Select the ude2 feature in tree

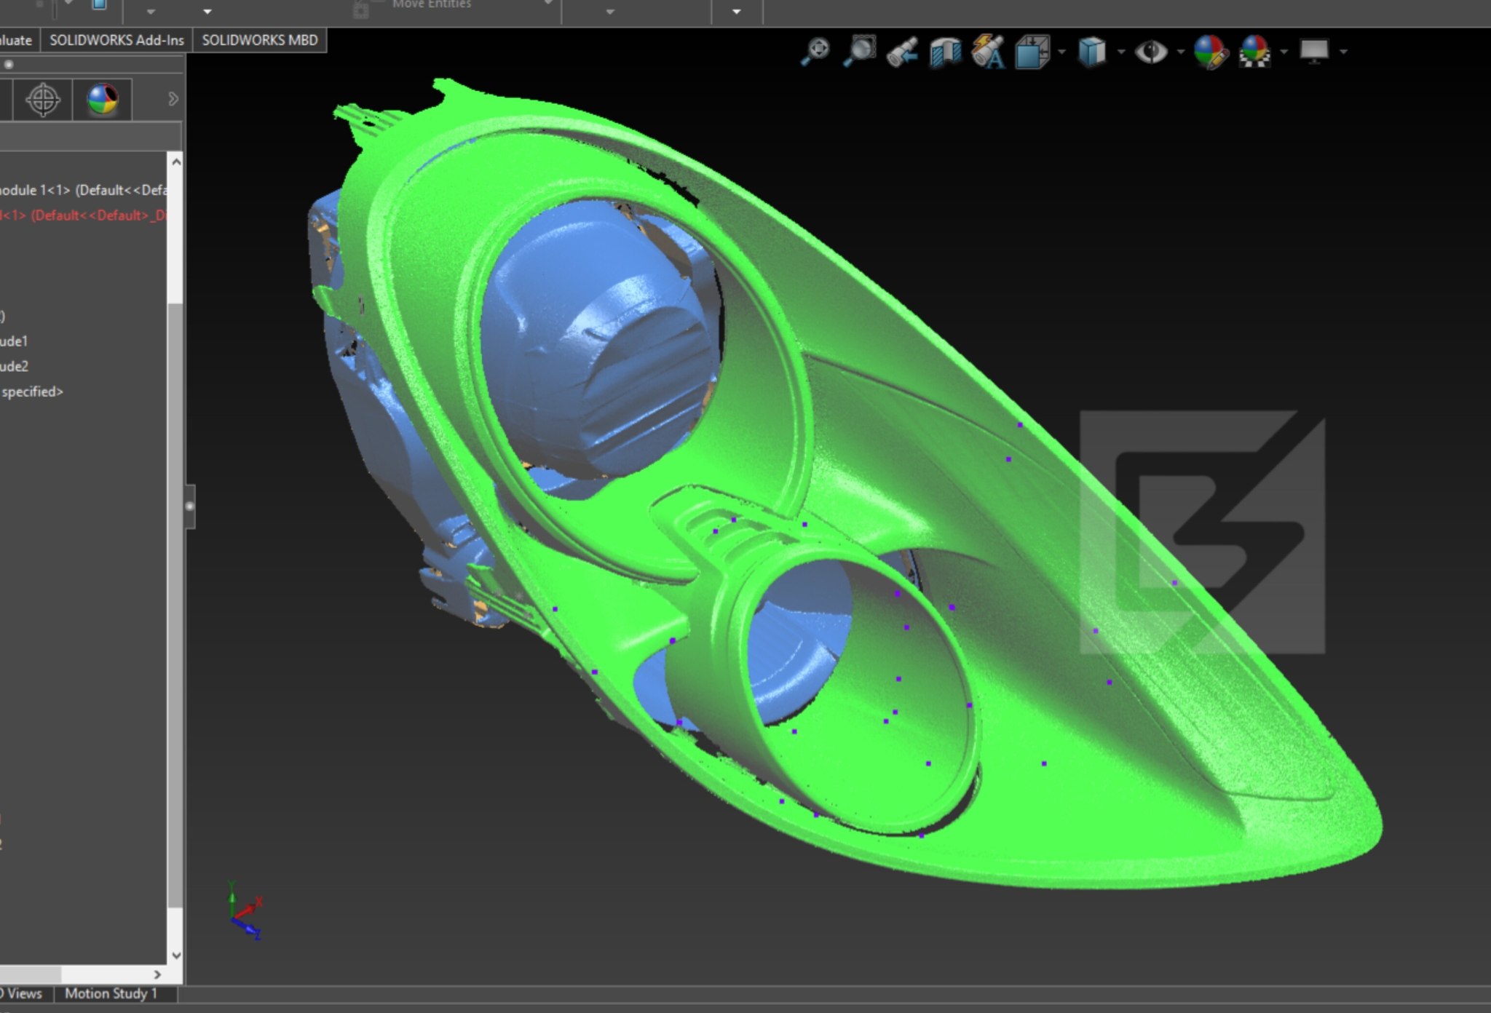tap(14, 366)
